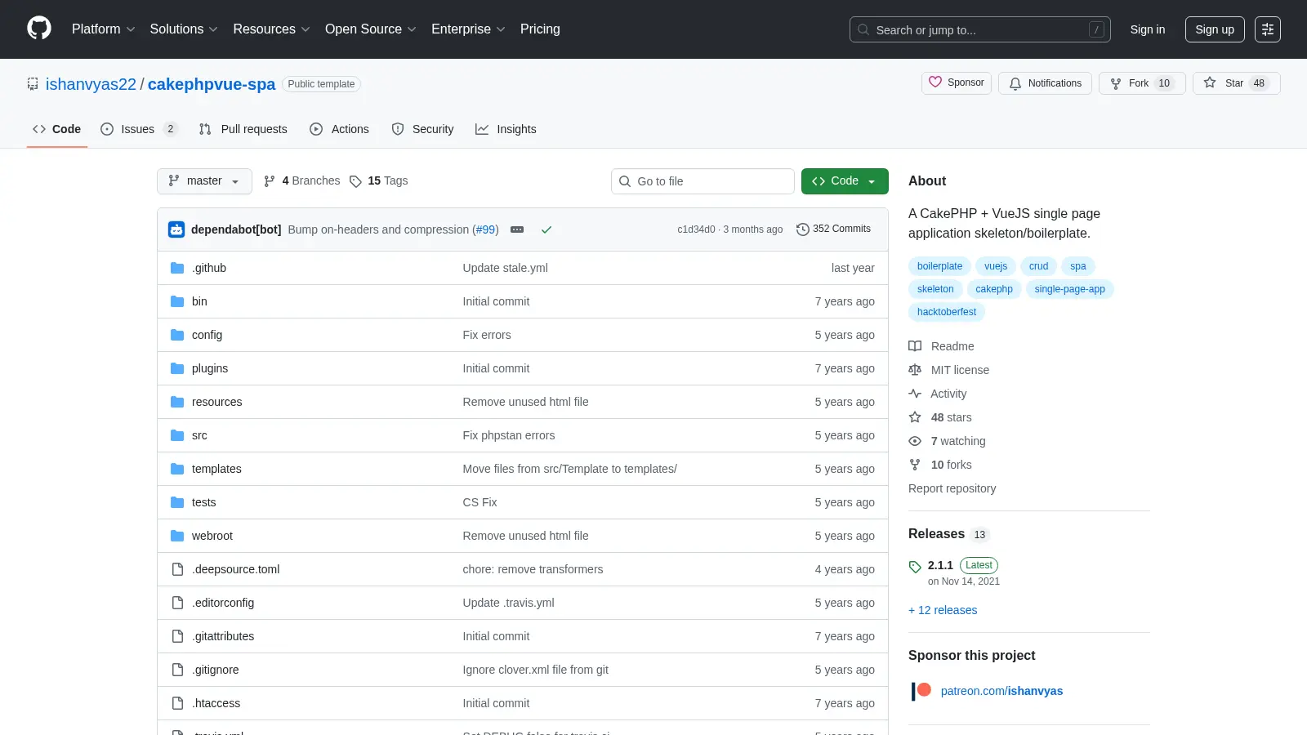Image resolution: width=1307 pixels, height=735 pixels.
Task: Click the file icon next to .gitignore
Action: pos(177,670)
